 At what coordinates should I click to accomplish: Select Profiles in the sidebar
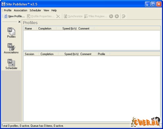click(11, 33)
